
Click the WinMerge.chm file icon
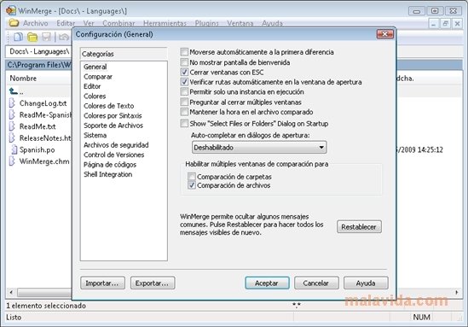[12, 161]
